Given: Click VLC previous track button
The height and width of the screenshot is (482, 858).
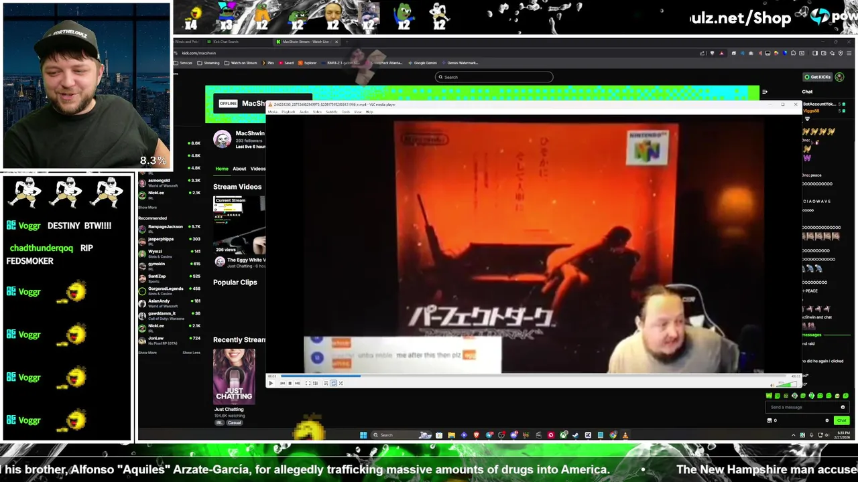Looking at the screenshot, I should coord(282,383).
